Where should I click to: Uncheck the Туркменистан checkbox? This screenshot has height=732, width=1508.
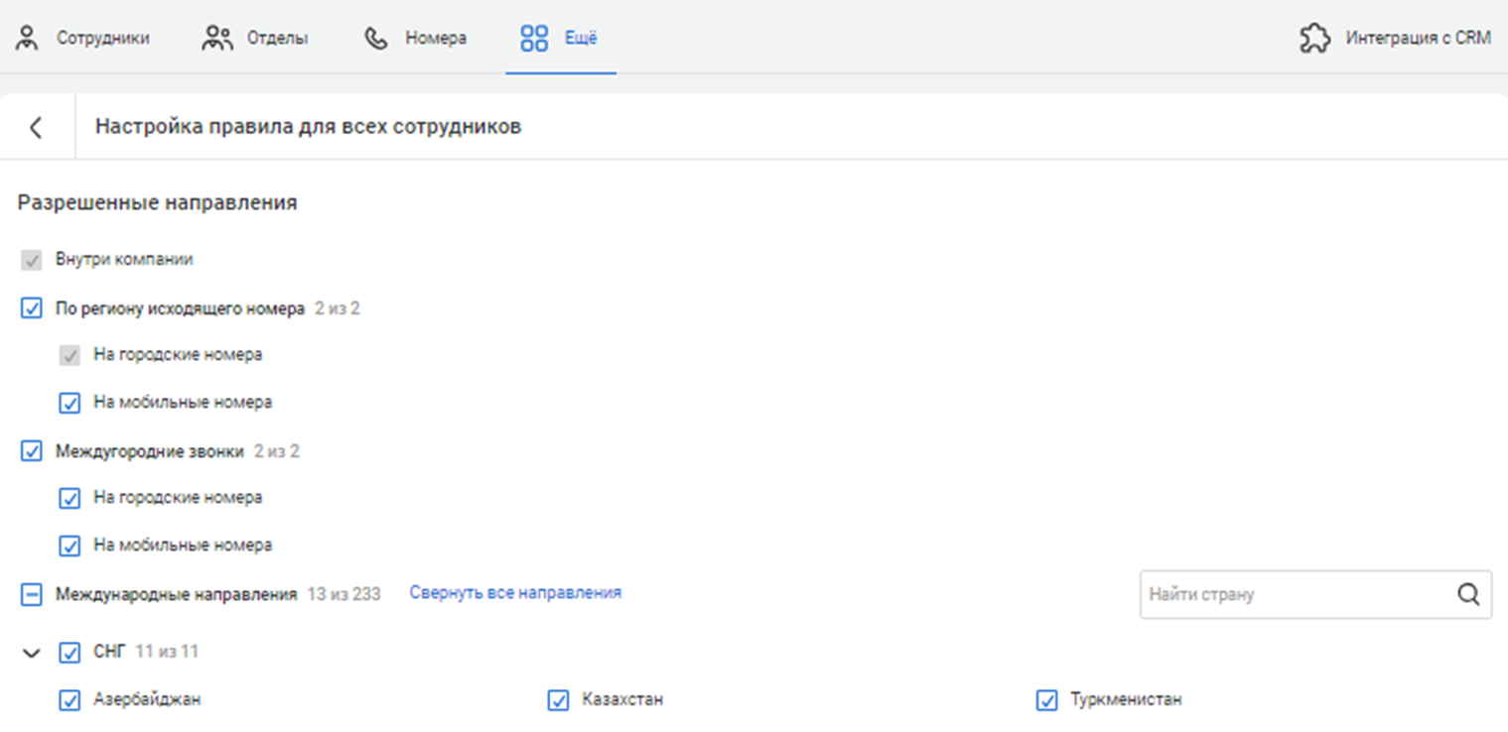pyautogui.click(x=1046, y=700)
